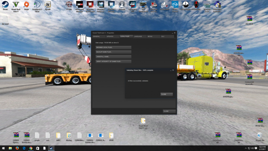Open the Planet Coaster shortcut
Image resolution: width=268 pixels, height=151 pixels.
tap(175, 6)
